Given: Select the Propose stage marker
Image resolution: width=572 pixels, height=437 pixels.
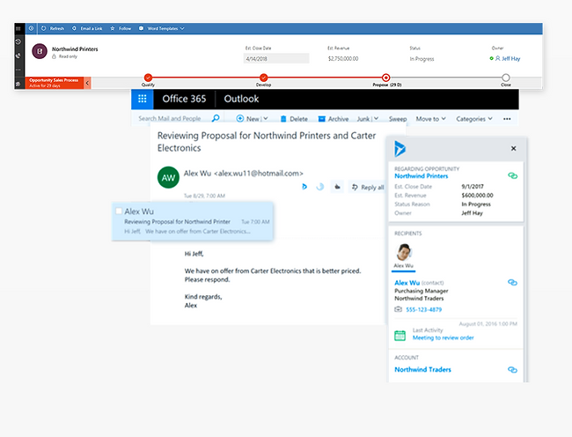Looking at the screenshot, I should click(386, 78).
